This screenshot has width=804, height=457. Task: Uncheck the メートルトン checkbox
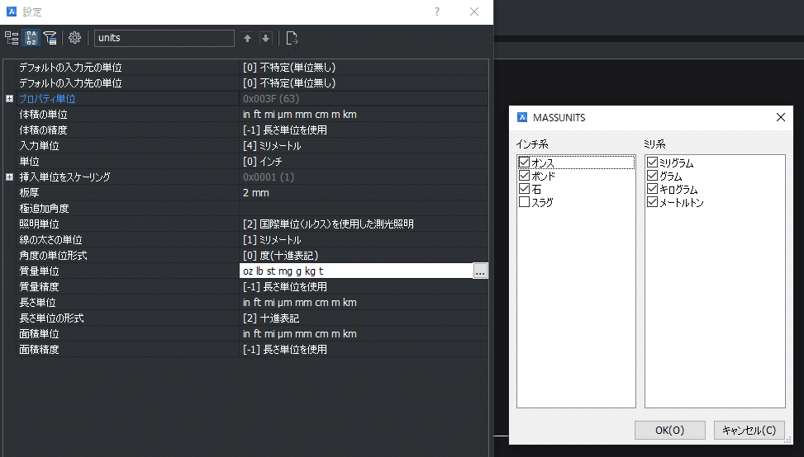[x=652, y=202]
